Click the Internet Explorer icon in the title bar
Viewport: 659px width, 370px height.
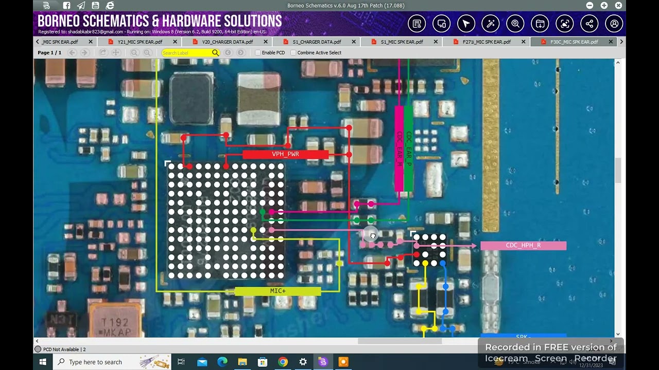[110, 6]
